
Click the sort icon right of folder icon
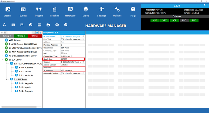pos(41,33)
